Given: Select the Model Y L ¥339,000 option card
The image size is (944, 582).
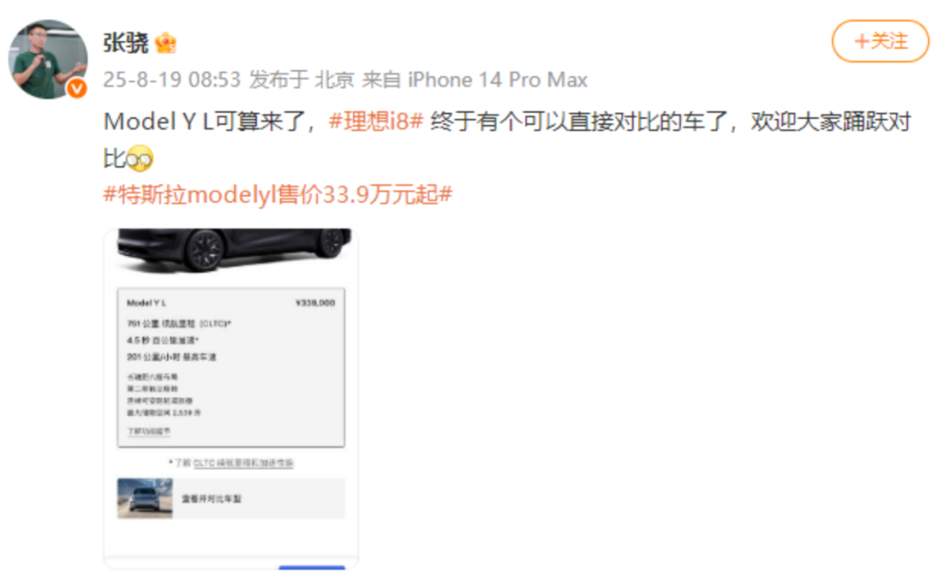Looking at the screenshot, I should pos(231,368).
